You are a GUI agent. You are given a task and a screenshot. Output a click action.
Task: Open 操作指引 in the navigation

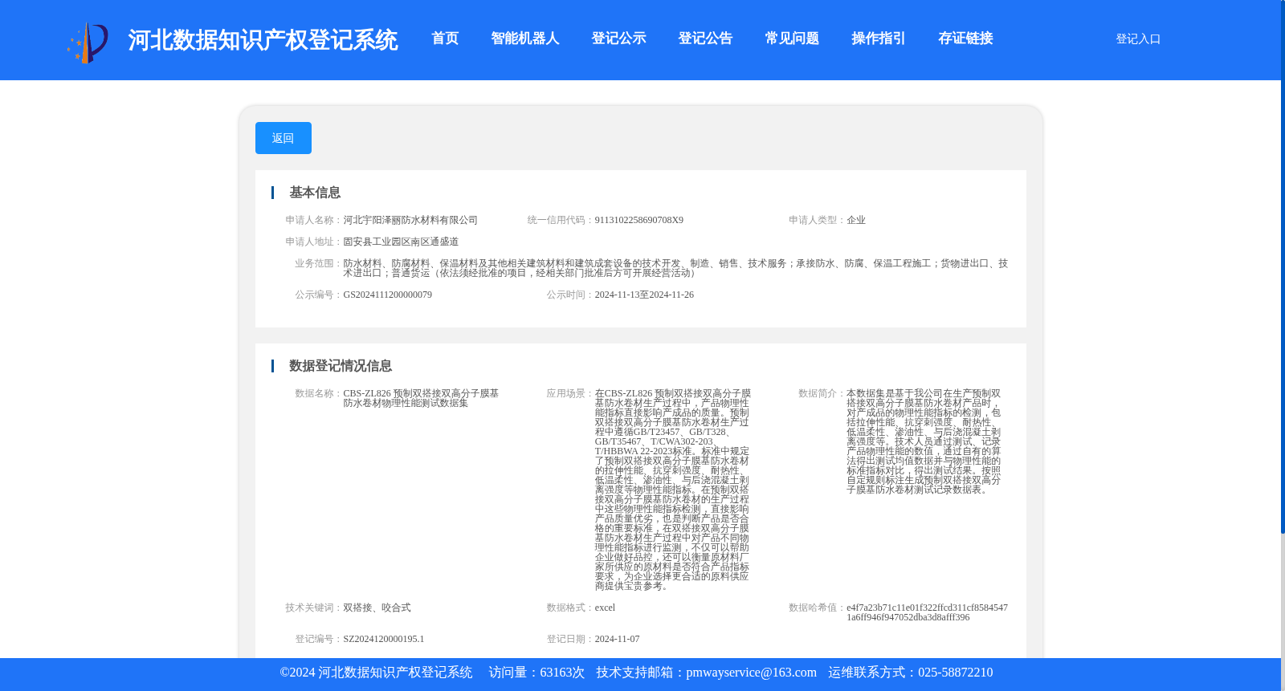pos(879,39)
